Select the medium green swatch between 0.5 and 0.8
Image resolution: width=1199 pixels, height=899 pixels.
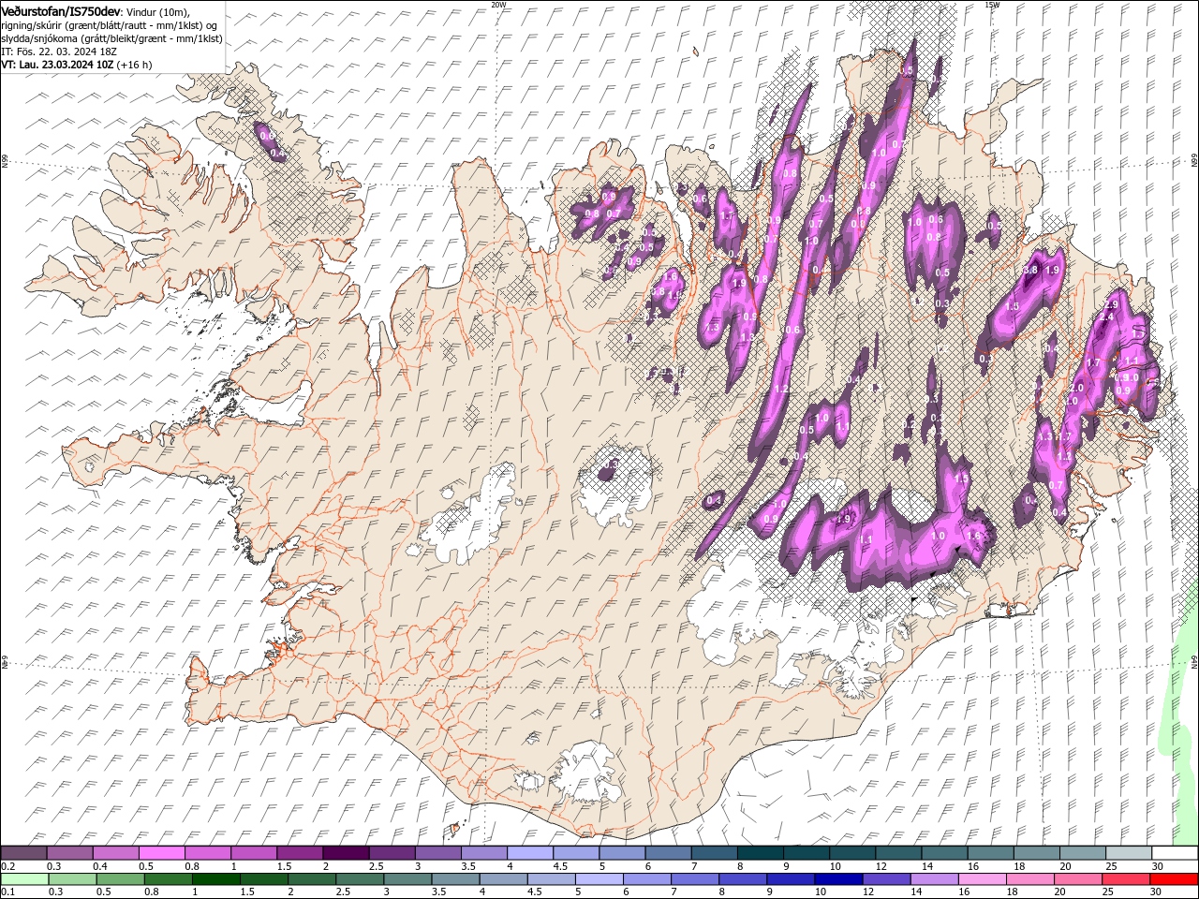[x=121, y=879]
